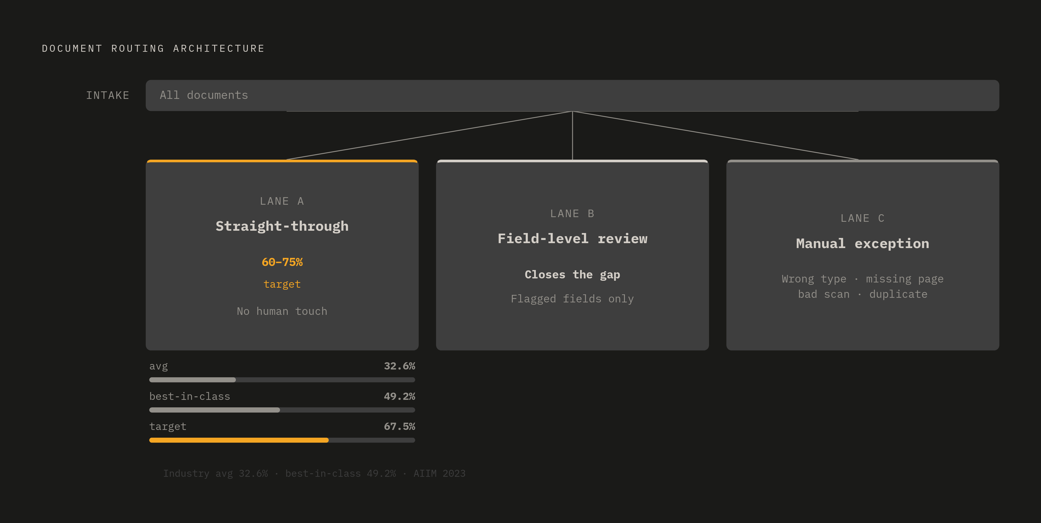Select the Lane A Straight-through card

[282, 255]
